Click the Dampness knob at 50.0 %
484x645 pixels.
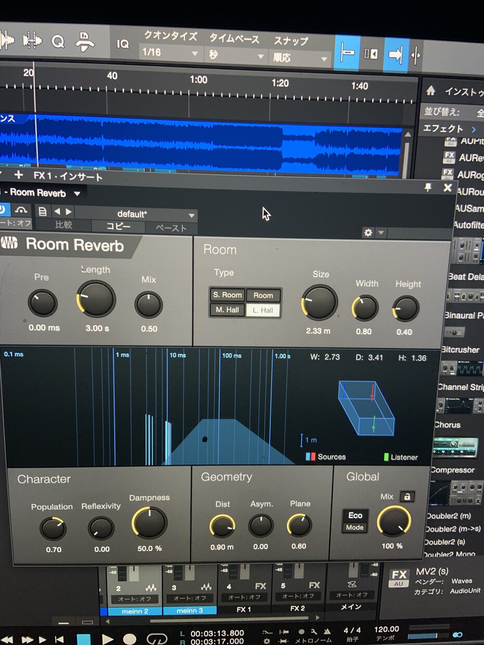pos(149,523)
